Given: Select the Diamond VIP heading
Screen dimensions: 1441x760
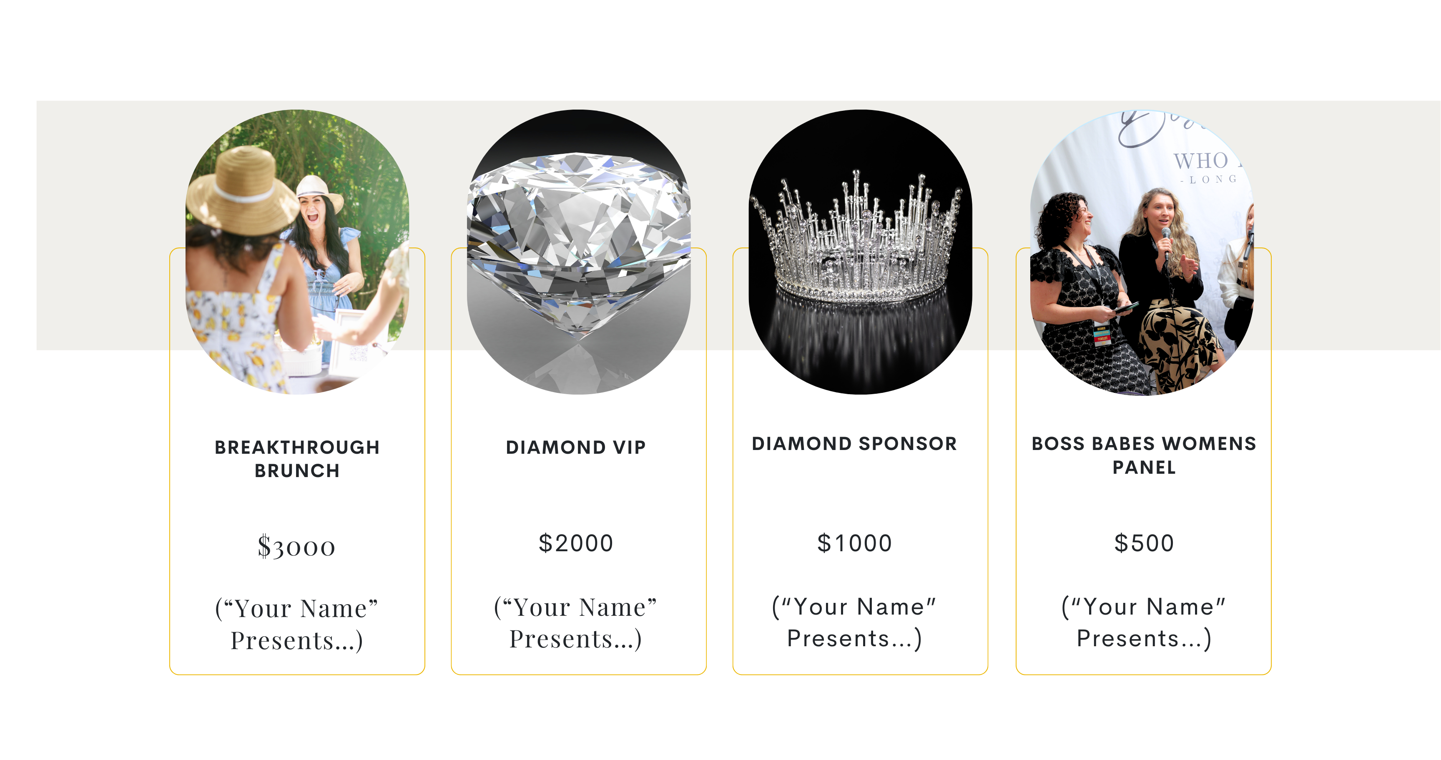Looking at the screenshot, I should pyautogui.click(x=576, y=447).
